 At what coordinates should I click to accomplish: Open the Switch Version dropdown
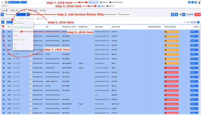(6, 6)
